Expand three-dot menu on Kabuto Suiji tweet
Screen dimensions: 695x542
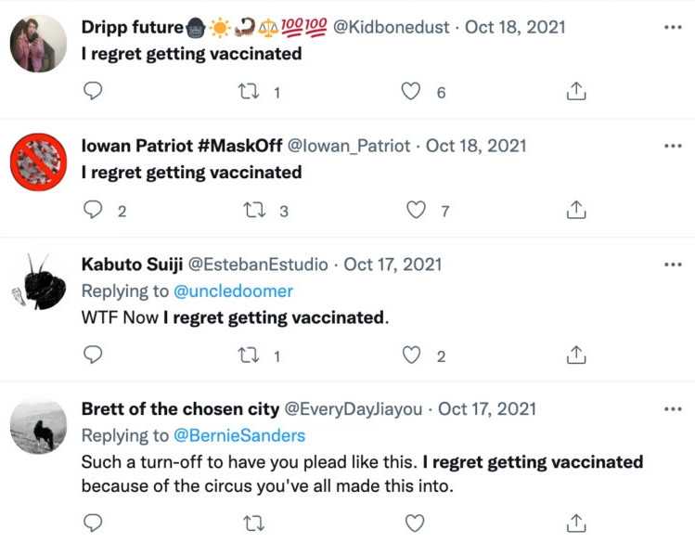[x=674, y=265]
